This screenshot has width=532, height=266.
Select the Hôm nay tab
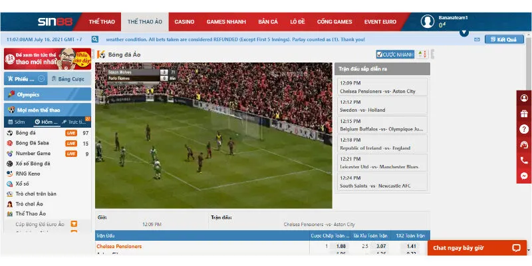tap(47, 122)
